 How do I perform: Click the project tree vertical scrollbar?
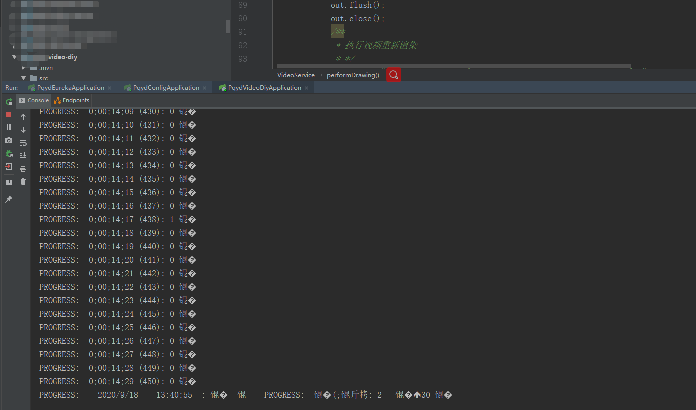point(228,27)
